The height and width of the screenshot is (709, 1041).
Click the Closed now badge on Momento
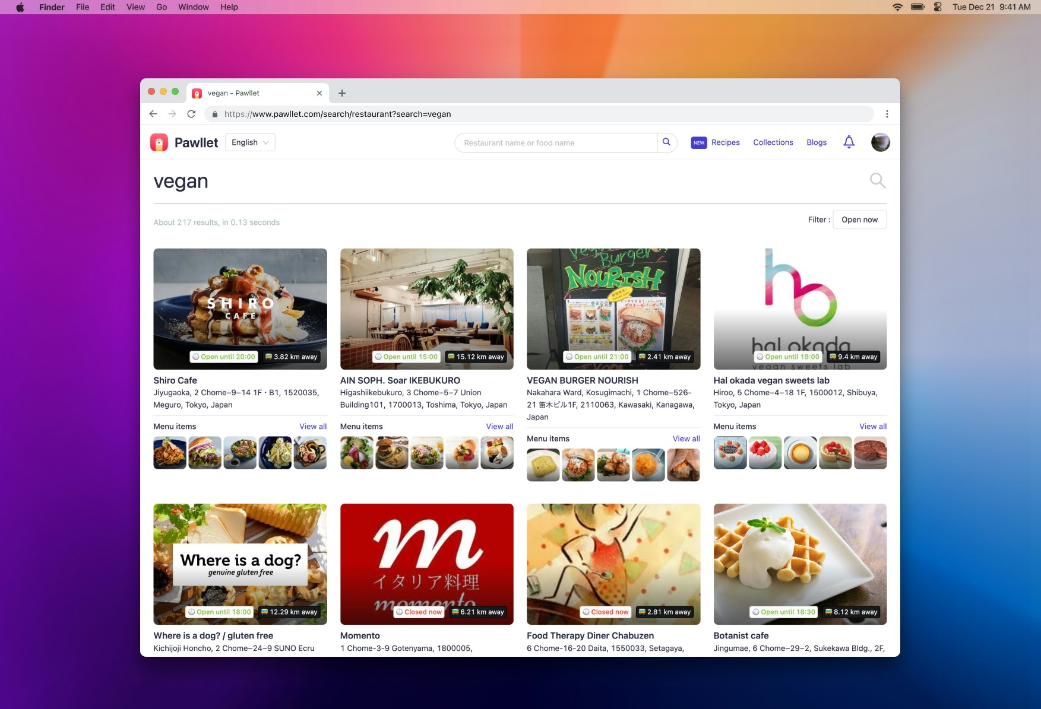pos(419,612)
